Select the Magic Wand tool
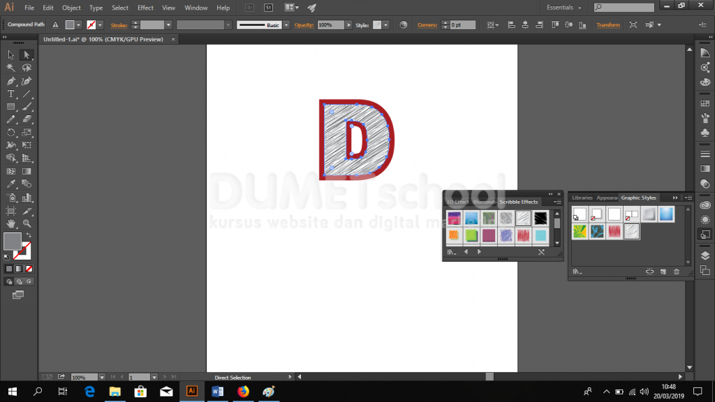Viewport: 715px width, 402px height. click(10, 68)
